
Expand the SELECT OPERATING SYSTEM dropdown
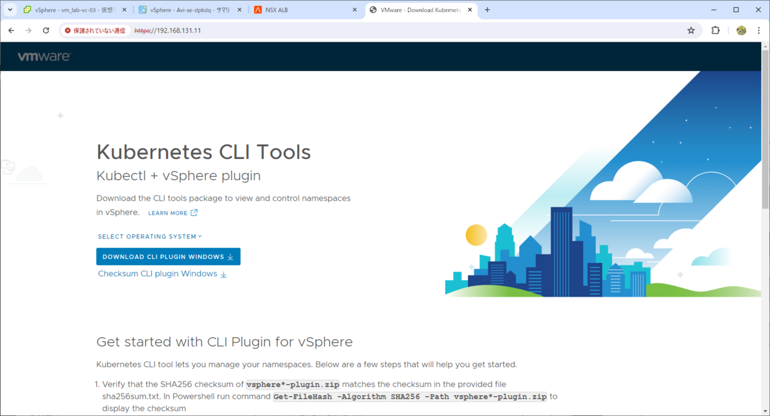(150, 237)
